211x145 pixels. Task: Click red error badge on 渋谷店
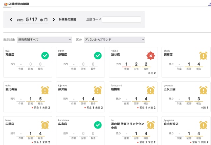151,56
